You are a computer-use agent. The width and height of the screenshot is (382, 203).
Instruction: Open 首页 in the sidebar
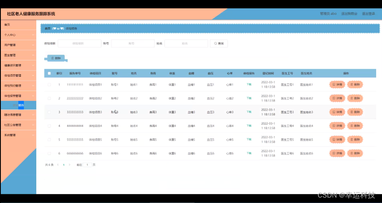[x=19, y=25]
